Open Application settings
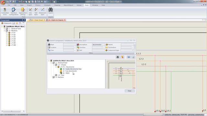Screen dimensions: 207x116 tap(23, 11)
